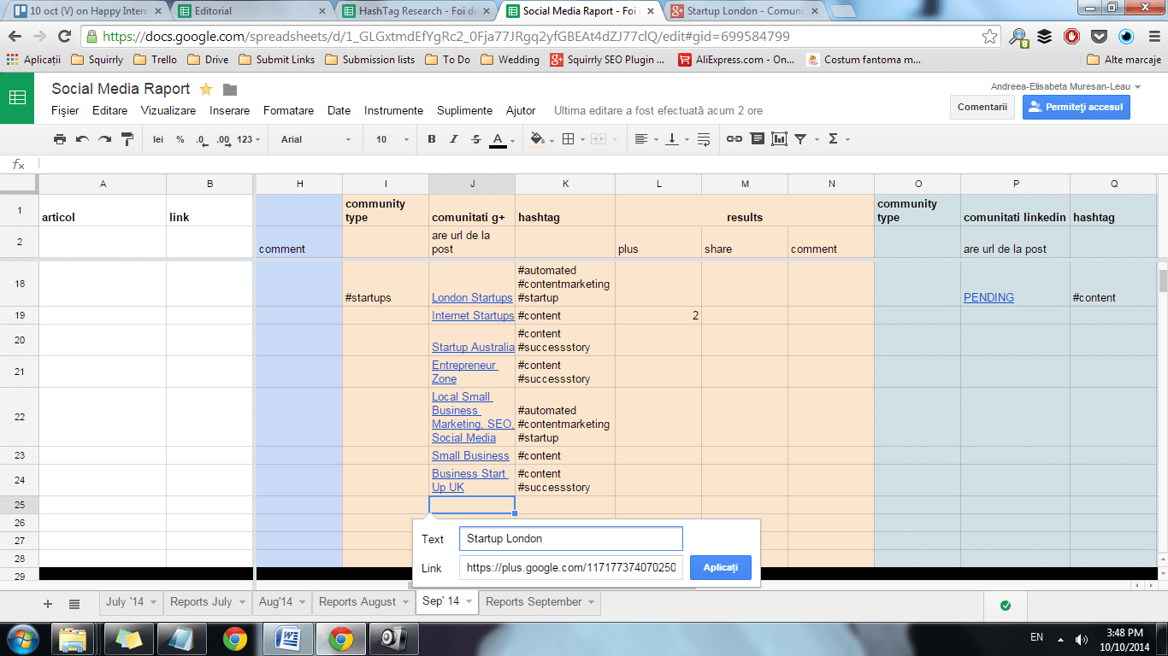1168x656 pixels.
Task: Click the print icon in toolbar
Action: pyautogui.click(x=60, y=139)
